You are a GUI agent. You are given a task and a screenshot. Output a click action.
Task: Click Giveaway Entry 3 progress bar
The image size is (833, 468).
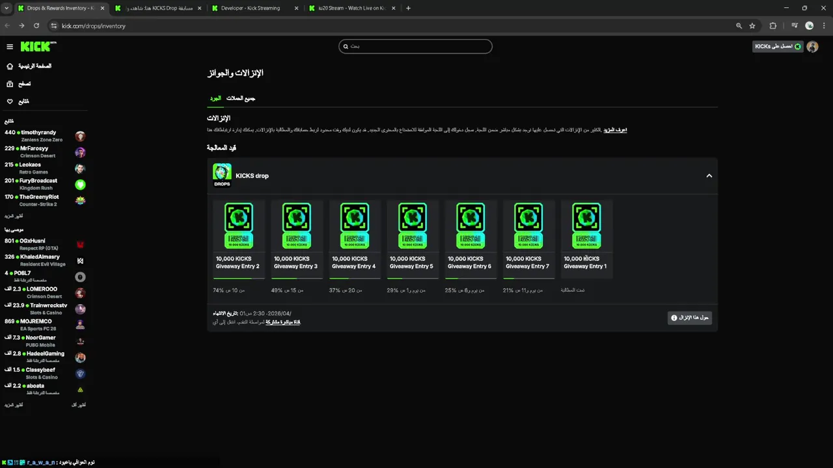coord(297,278)
